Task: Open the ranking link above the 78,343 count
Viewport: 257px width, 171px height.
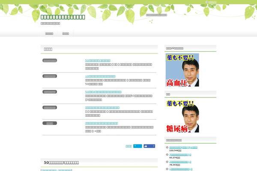Action: point(180,162)
